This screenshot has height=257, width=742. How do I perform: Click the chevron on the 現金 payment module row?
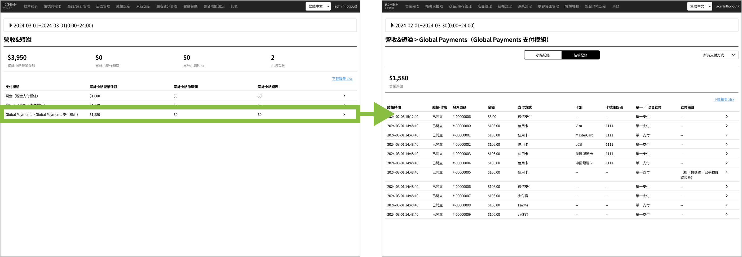pos(344,96)
